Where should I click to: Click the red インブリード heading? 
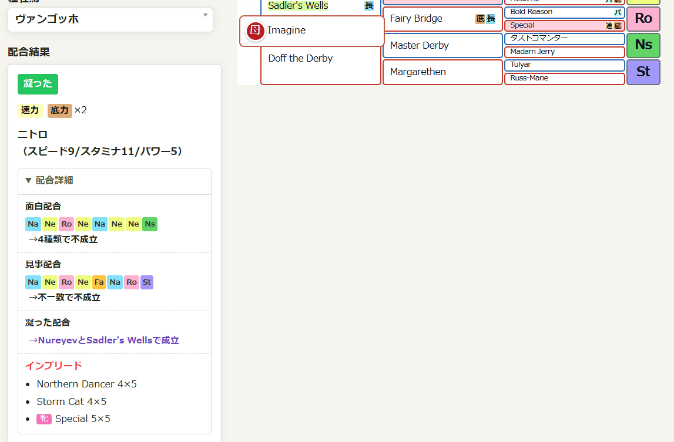point(53,366)
